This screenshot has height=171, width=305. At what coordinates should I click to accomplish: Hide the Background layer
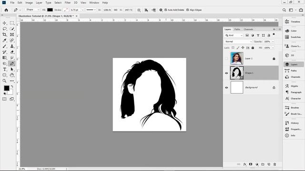pos(226,87)
